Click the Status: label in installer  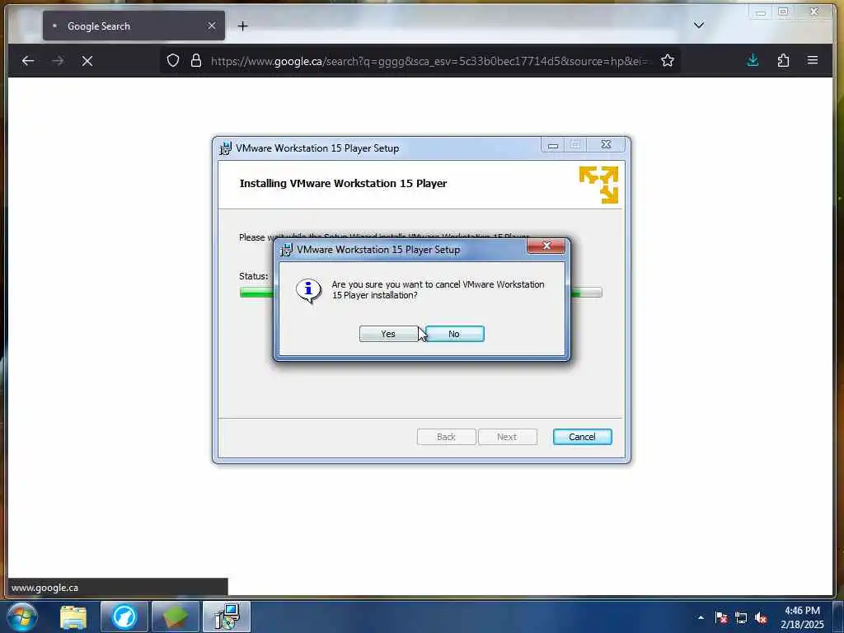pyautogui.click(x=254, y=276)
